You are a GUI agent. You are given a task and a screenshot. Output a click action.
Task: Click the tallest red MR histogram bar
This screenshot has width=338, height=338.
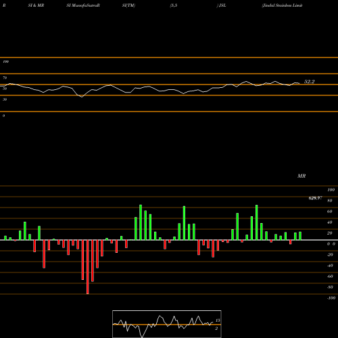tap(88, 267)
